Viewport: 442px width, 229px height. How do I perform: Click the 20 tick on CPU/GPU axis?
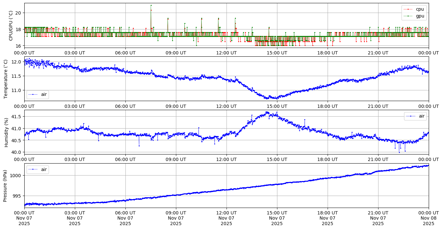tap(18, 13)
